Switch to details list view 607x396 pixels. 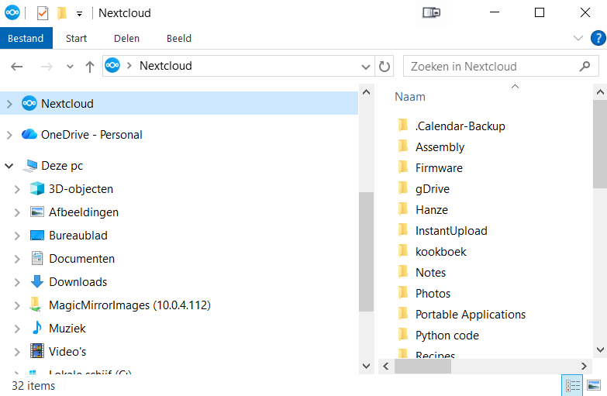coord(572,385)
